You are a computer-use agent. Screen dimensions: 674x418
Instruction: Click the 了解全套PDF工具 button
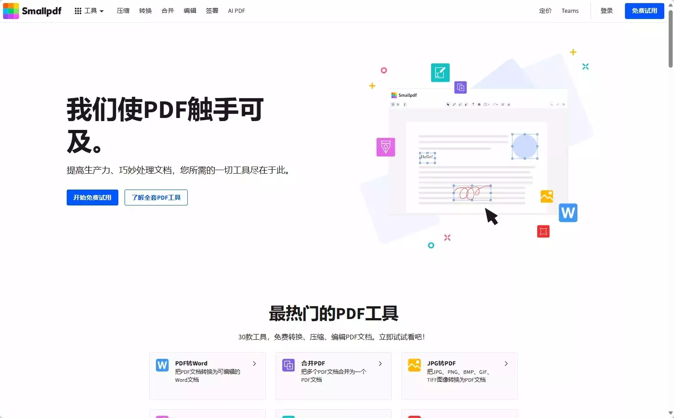click(x=156, y=198)
